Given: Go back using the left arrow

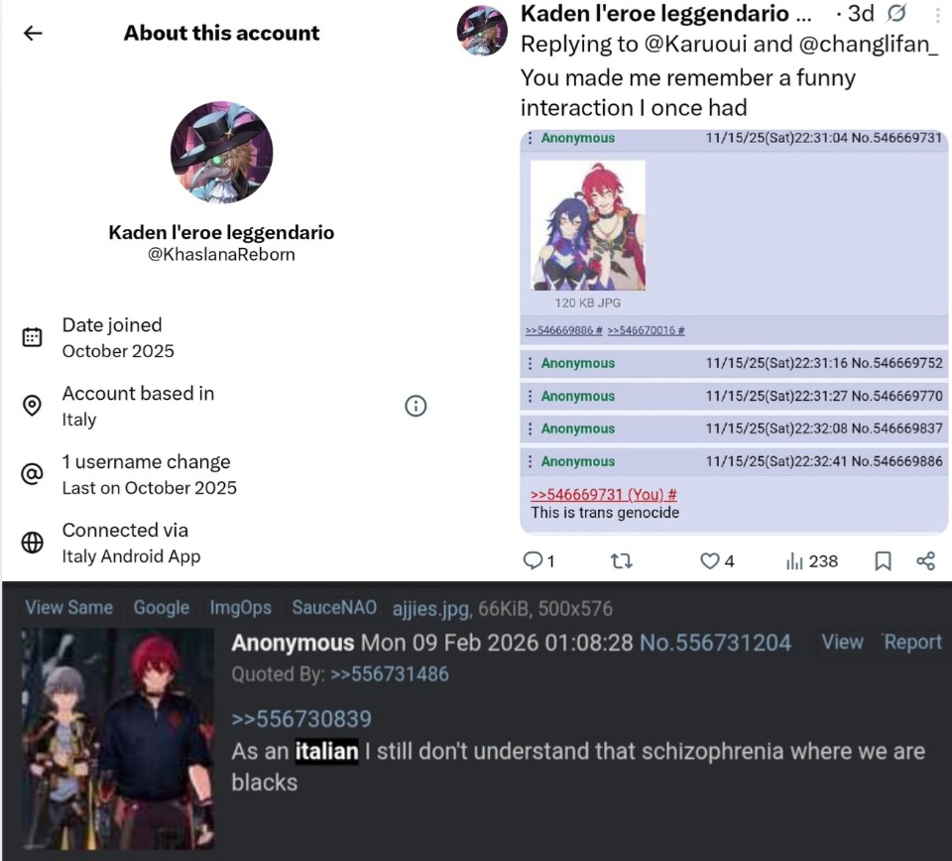Looking at the screenshot, I should (33, 33).
